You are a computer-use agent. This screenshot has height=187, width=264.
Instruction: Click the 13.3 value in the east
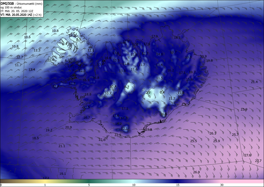[188, 57]
